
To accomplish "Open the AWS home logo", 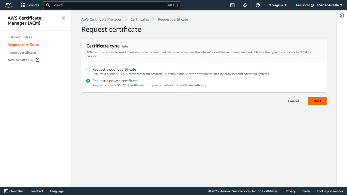I will (8, 5).
